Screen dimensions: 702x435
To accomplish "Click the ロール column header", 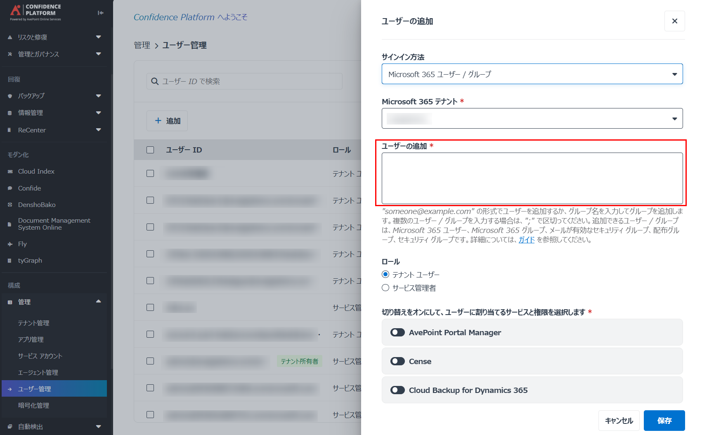I will 342,150.
